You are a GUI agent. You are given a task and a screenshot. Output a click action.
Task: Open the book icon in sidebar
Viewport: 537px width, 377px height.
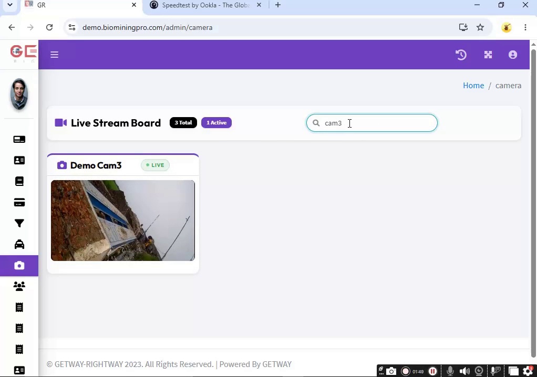coord(19,181)
